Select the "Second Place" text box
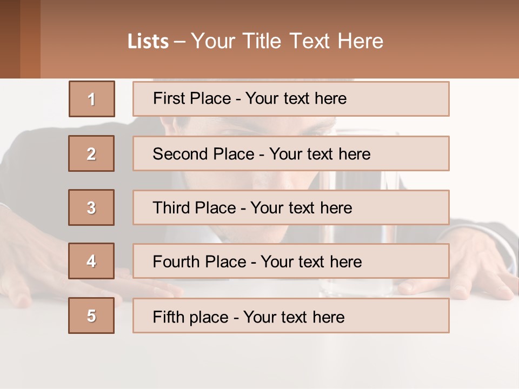This screenshot has height=389, width=519. point(291,153)
